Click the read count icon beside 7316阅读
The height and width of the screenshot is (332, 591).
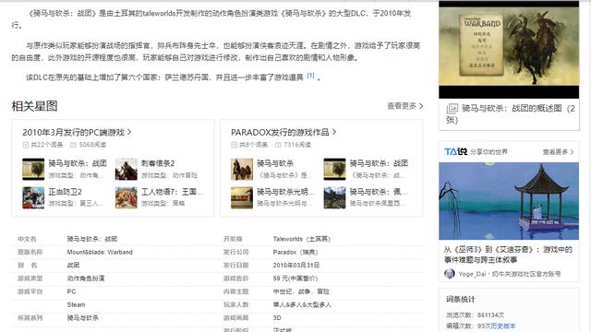click(278, 145)
